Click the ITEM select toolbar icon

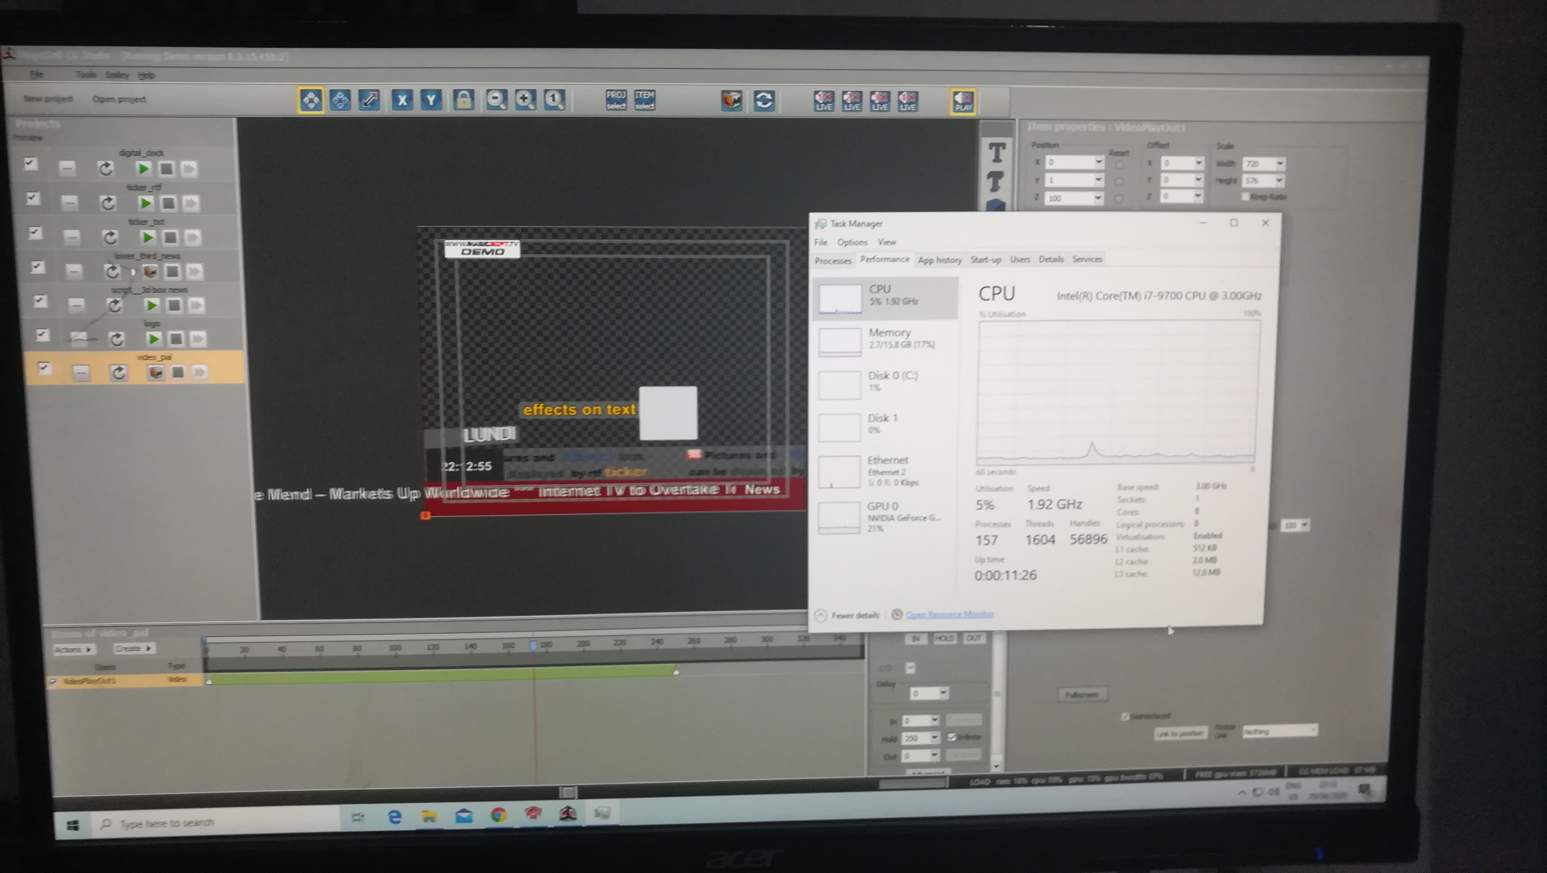pos(644,100)
